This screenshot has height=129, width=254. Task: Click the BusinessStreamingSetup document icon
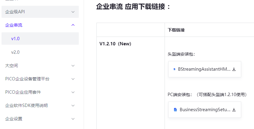click(175, 110)
